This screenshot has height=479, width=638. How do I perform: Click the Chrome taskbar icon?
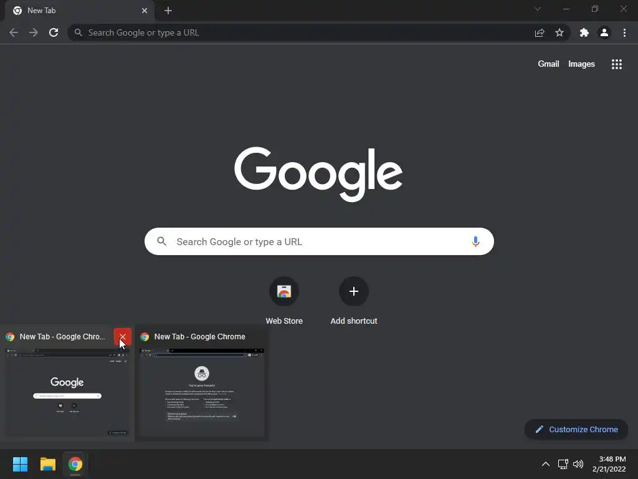[75, 464]
